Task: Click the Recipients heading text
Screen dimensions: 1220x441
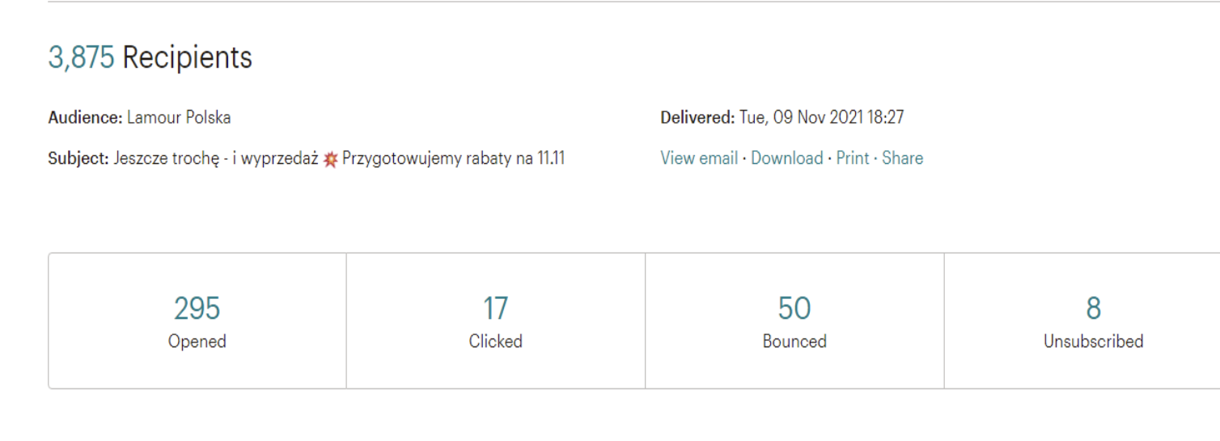Action: (x=188, y=58)
